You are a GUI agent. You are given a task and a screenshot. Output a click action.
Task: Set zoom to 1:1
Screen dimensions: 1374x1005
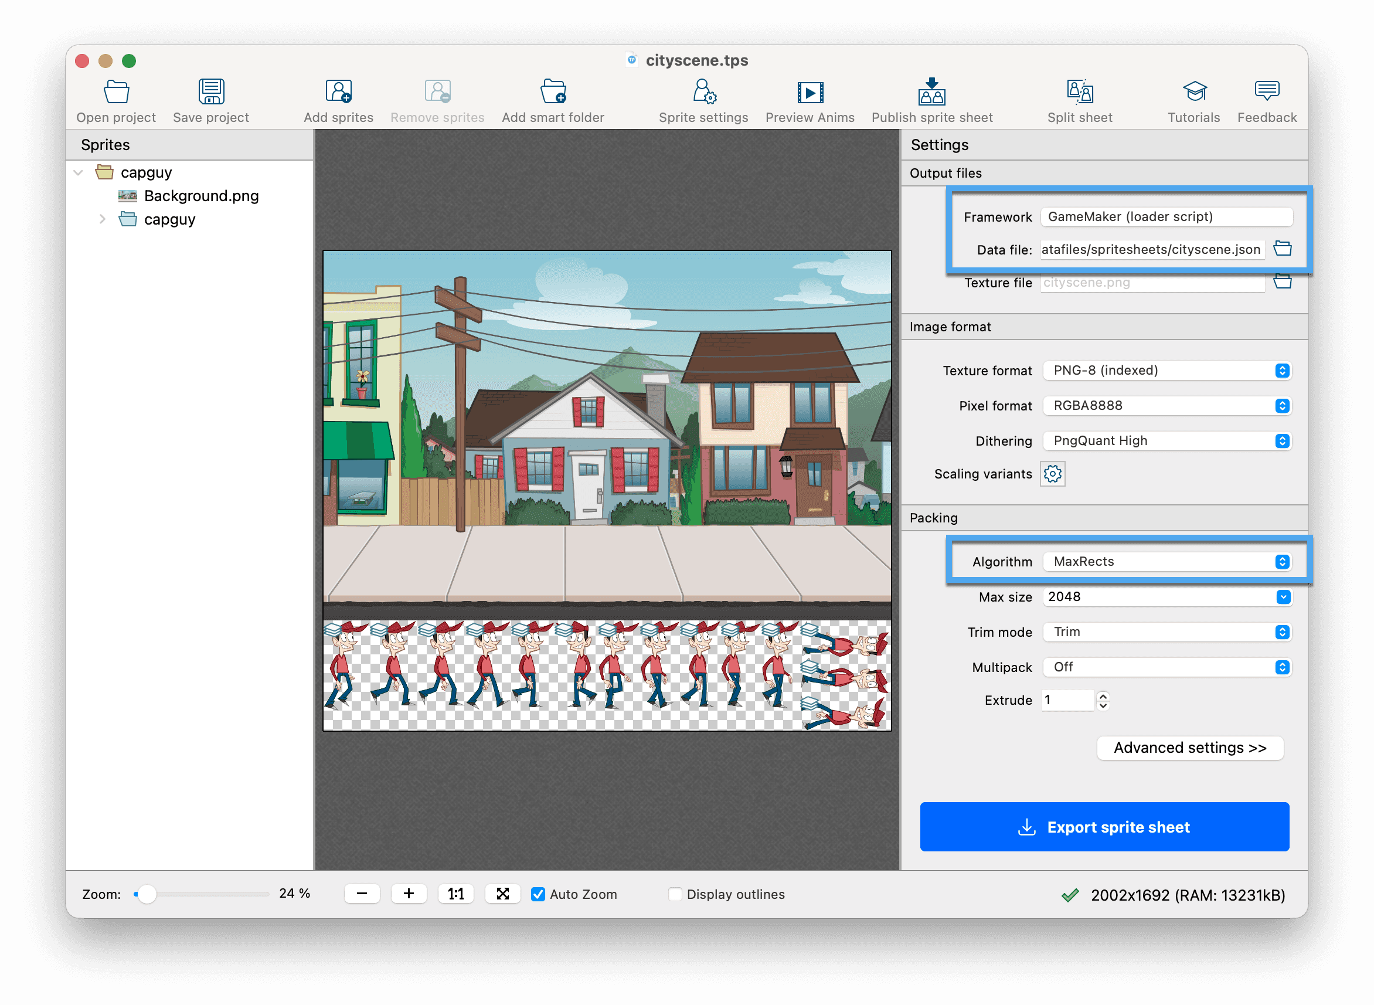[455, 893]
